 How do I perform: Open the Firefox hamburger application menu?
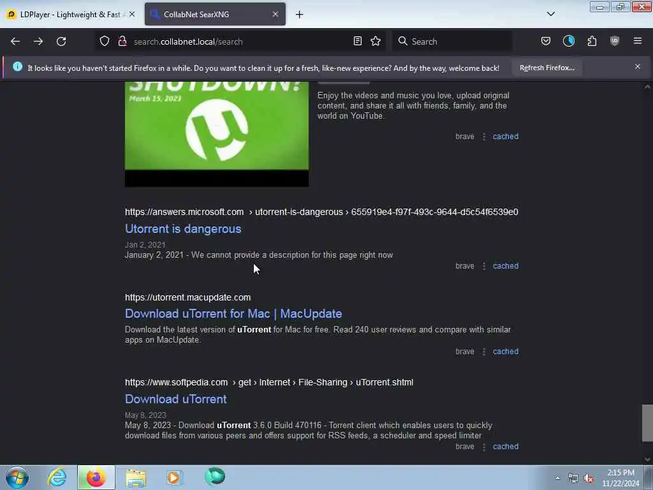tap(638, 41)
